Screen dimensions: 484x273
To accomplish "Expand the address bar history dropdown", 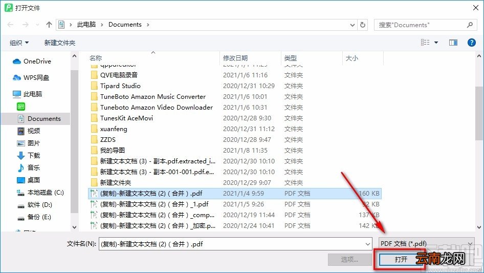I will click(x=352, y=25).
